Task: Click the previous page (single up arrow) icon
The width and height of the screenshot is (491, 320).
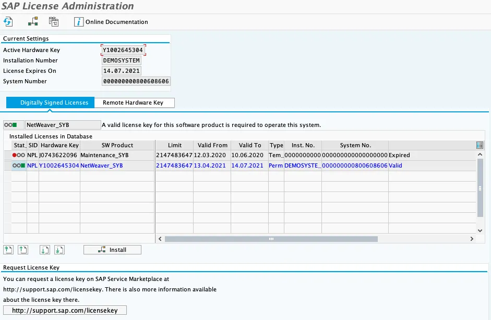Action: 22,250
